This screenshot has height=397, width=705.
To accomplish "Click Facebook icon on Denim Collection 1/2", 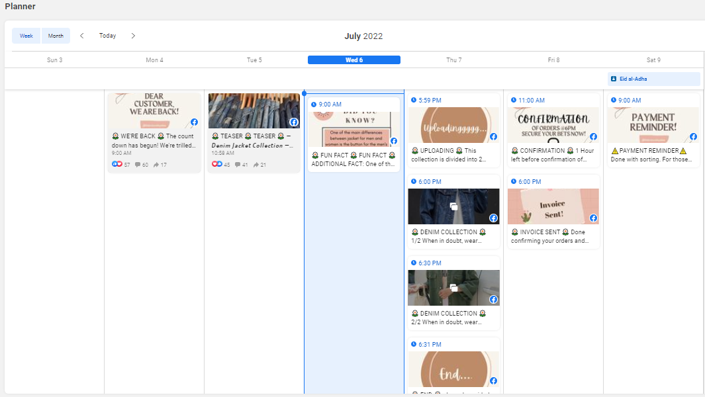I will [x=494, y=218].
